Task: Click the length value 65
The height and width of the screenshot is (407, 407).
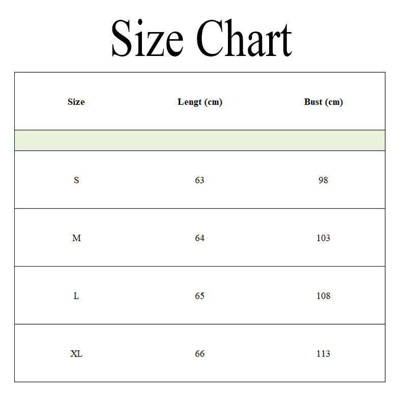Action: (199, 296)
